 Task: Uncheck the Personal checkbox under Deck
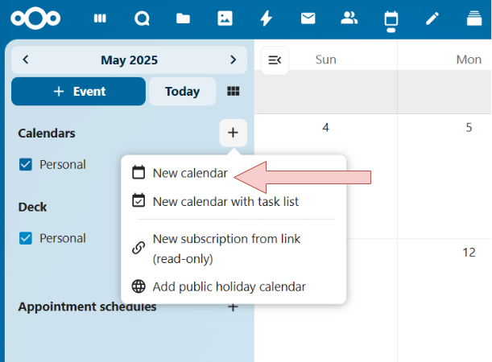pos(26,238)
